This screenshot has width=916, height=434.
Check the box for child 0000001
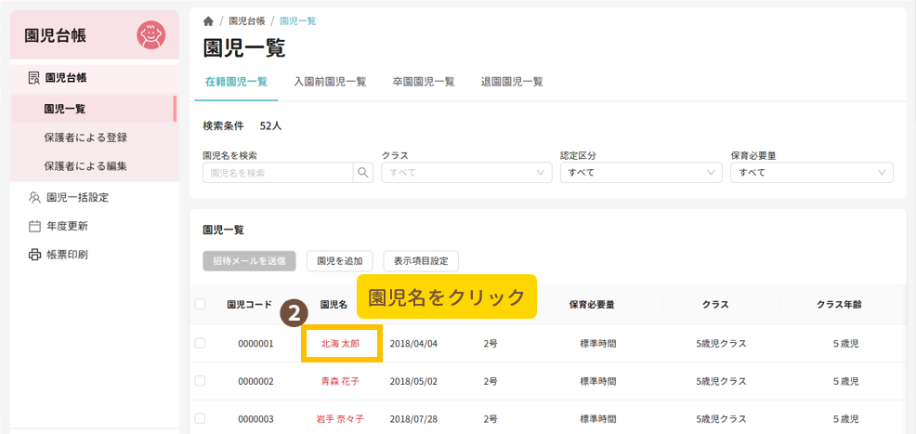point(200,343)
